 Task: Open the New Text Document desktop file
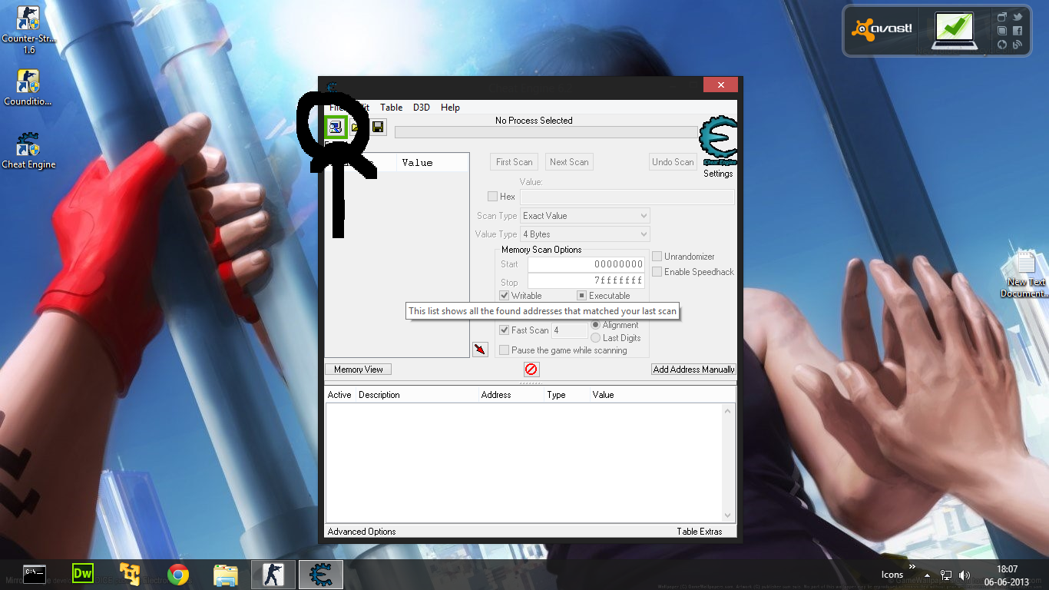point(1026,275)
